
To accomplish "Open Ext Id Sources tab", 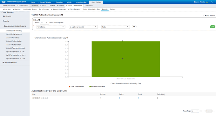I will point(44,9).
